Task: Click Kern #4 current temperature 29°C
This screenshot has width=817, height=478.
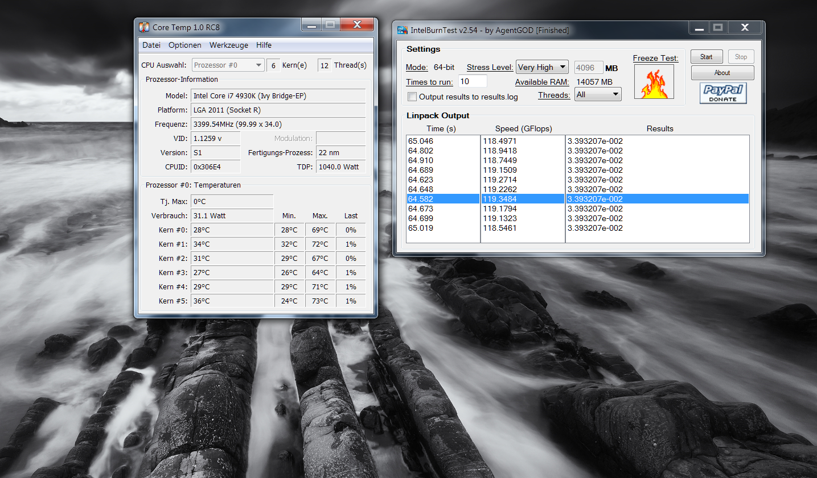Action: tap(232, 287)
